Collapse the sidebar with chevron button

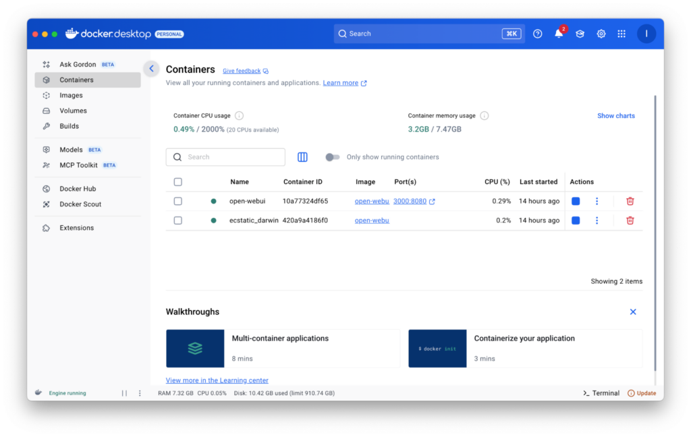click(151, 69)
